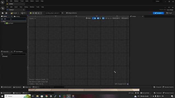Open the Actor menu in main editor window
The width and height of the screenshot is (175, 98).
(37, 1)
